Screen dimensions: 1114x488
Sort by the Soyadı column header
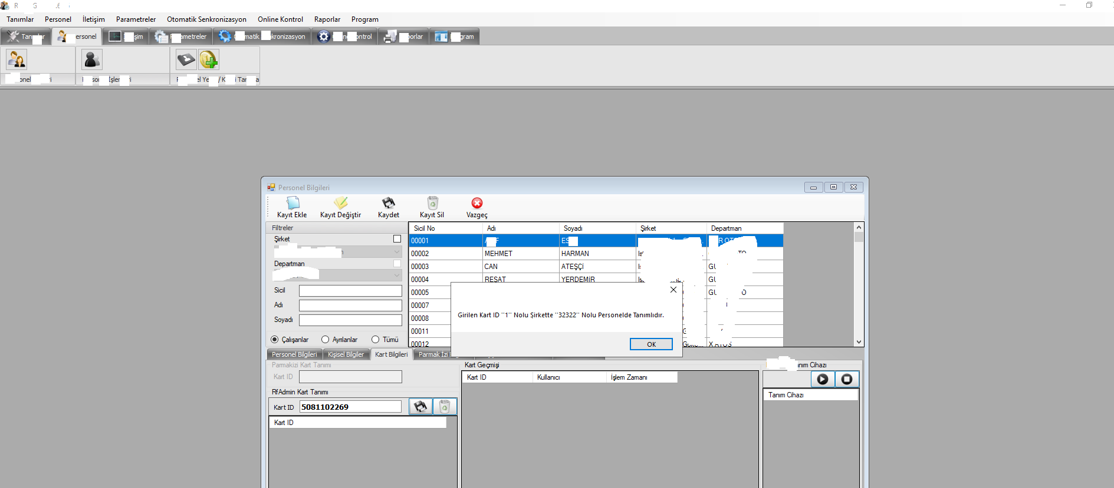tap(597, 228)
